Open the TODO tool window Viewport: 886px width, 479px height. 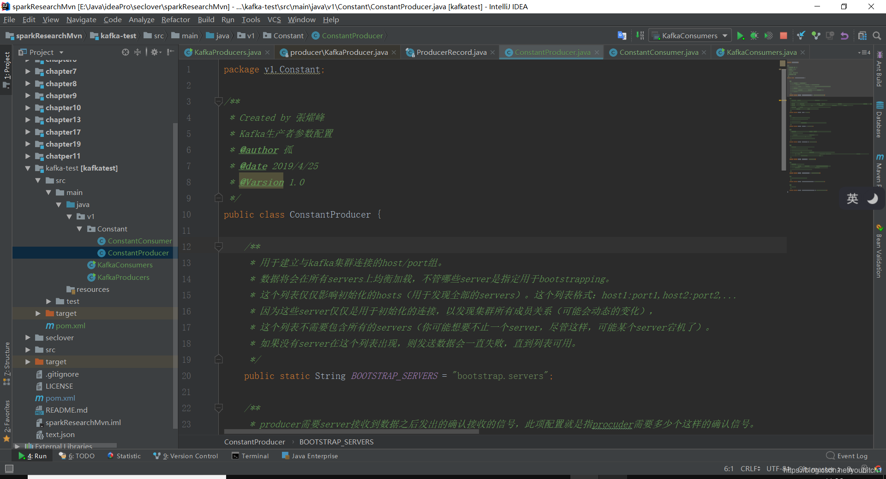coord(77,456)
